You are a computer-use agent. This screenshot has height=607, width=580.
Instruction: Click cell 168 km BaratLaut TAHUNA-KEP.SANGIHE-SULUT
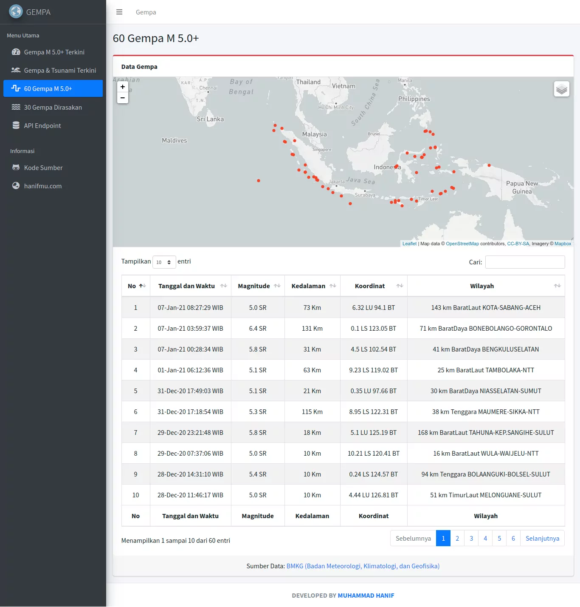click(486, 432)
